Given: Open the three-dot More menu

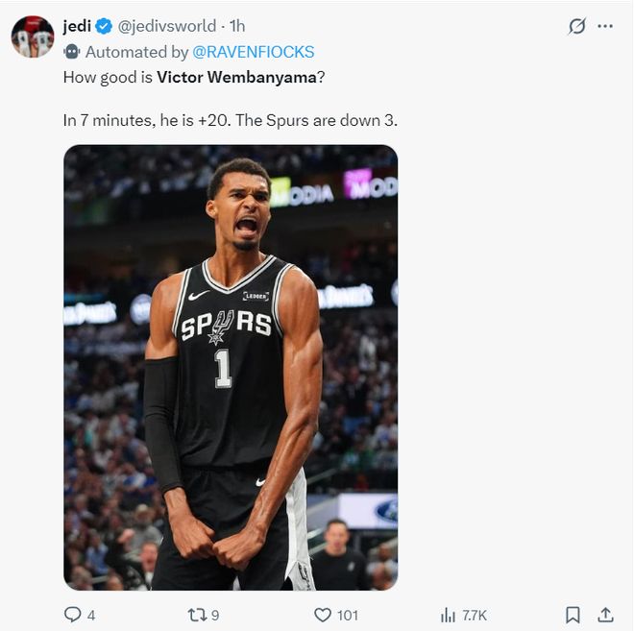Looking at the screenshot, I should pos(605,26).
